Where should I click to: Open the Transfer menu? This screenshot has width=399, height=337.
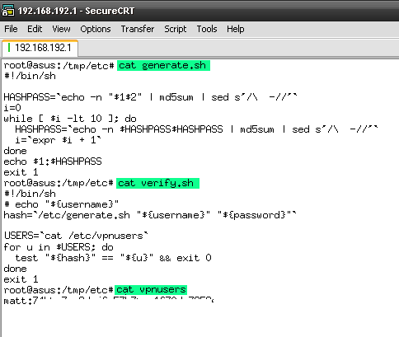[138, 29]
